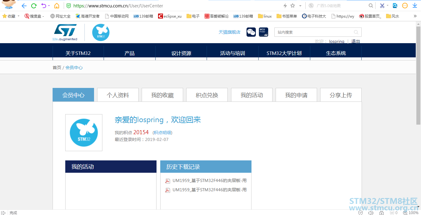Open the orange chat bubble extension
This screenshot has height=215, width=421.
[405, 6]
